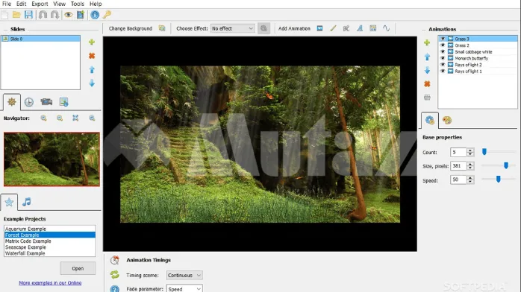Click the Count value input field
The image size is (521, 292).
(x=458, y=152)
